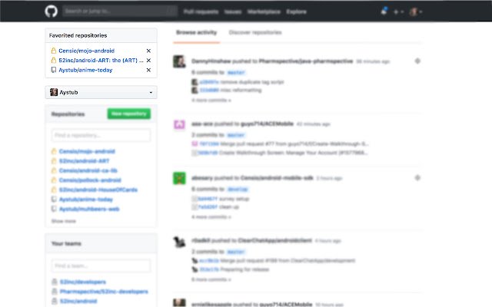Viewport: 492px width, 307px height.
Task: Open favorited Aystub/anime-today repository
Action: point(85,70)
